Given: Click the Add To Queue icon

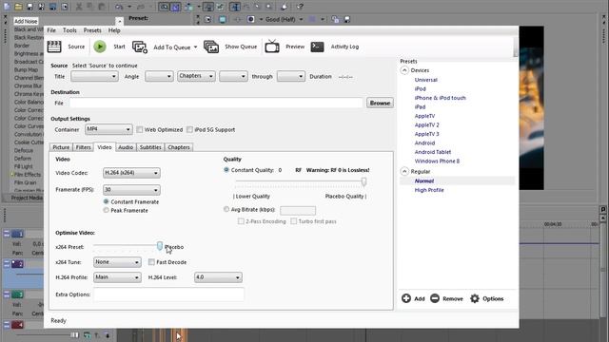Looking at the screenshot, I should 140,47.
